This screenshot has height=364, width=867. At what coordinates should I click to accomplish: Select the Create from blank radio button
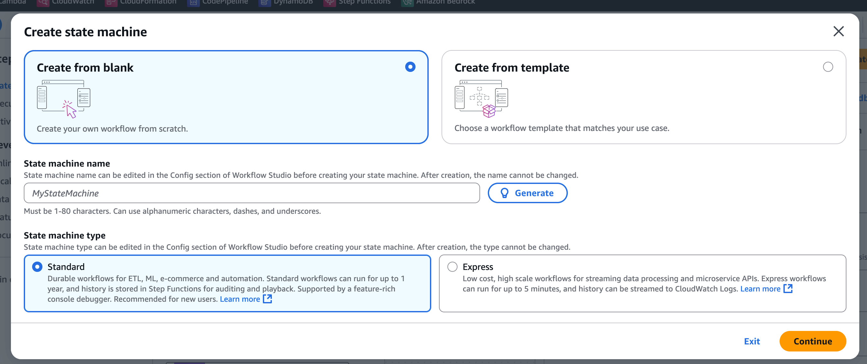(x=410, y=67)
